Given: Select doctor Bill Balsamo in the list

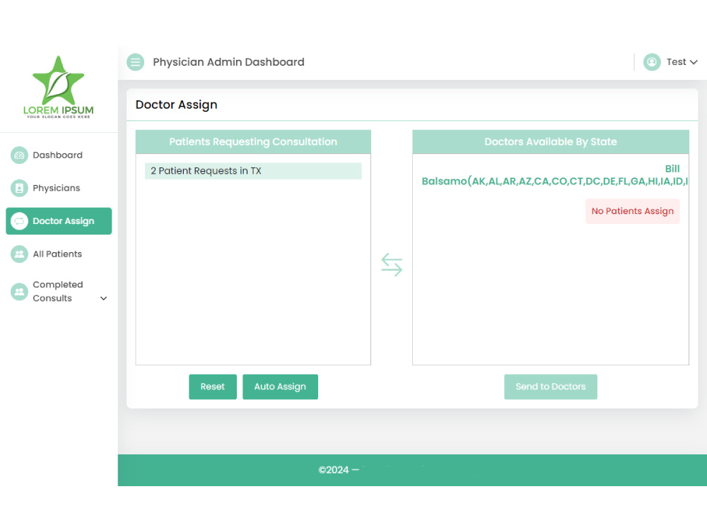Looking at the screenshot, I should point(554,175).
